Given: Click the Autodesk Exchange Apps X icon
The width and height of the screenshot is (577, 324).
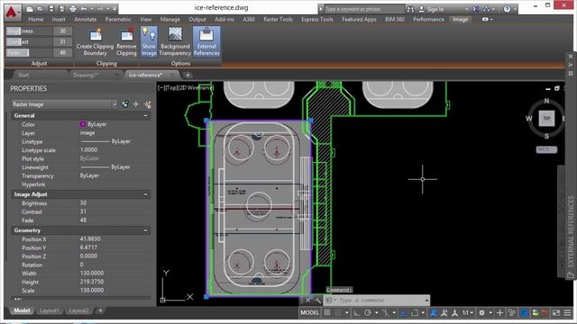Looking at the screenshot, I should pos(476,9).
